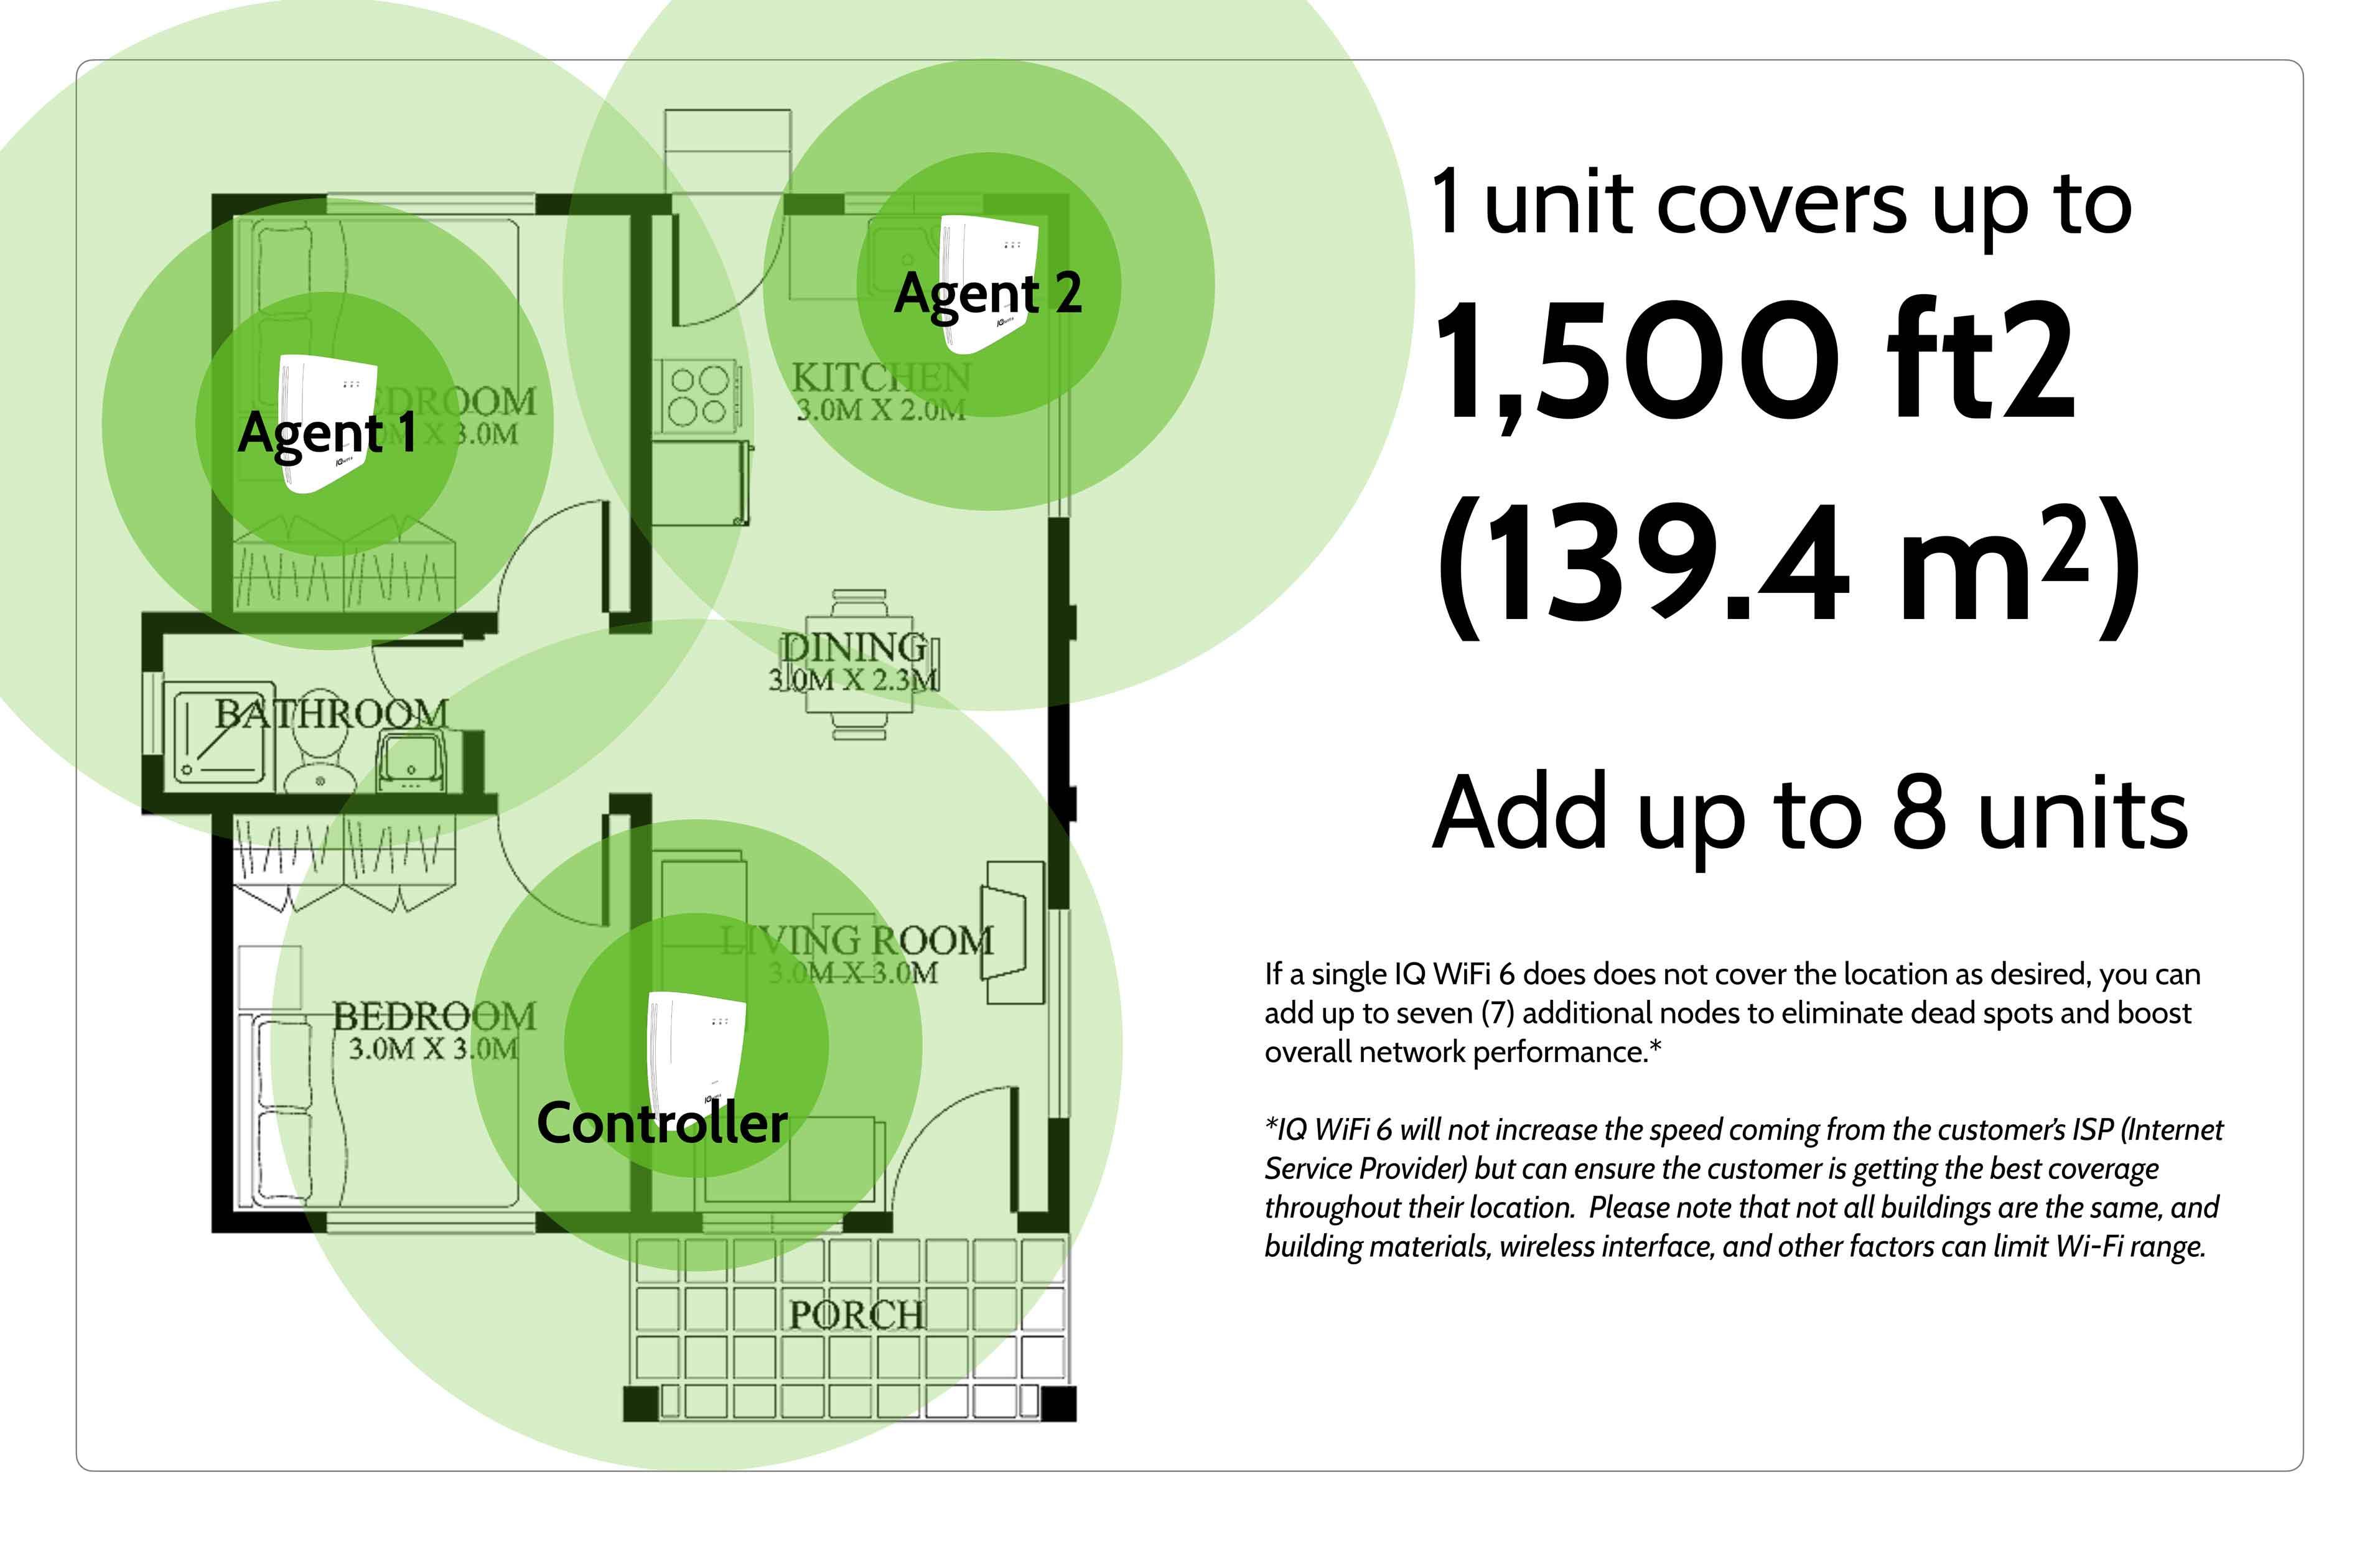
Task: Select the 'Agent 1' label
Action: tap(327, 434)
